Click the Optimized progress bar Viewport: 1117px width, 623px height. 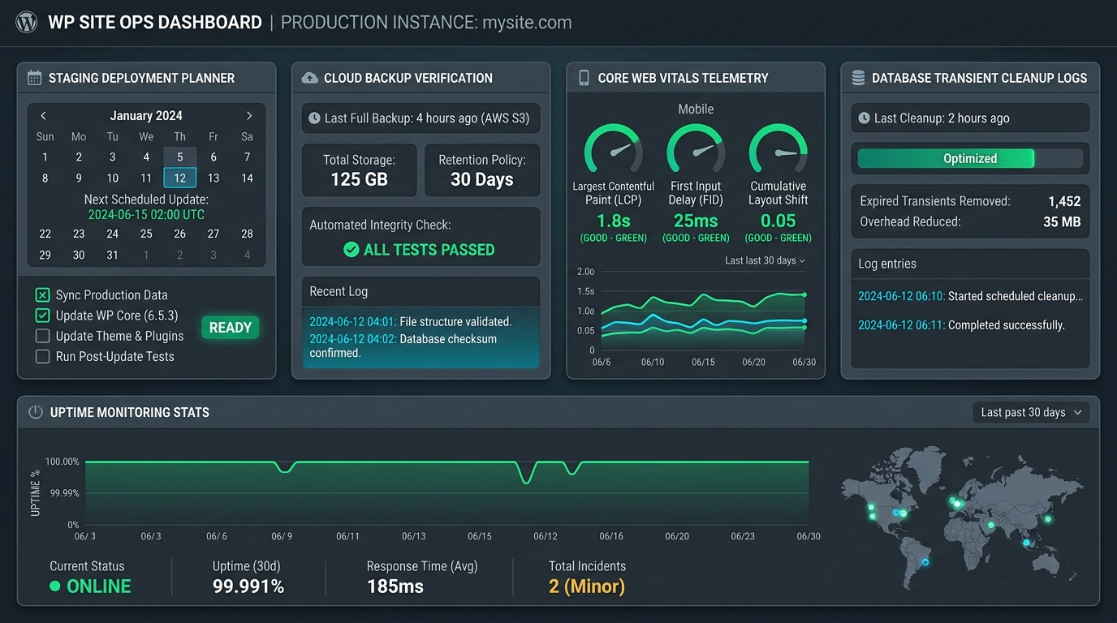point(970,158)
